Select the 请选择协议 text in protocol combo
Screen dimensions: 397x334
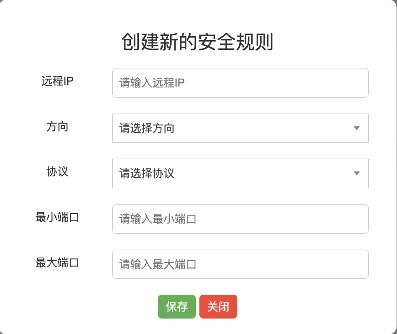[147, 174]
